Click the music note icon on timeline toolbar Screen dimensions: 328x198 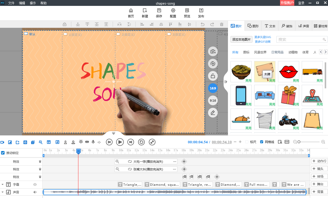(x=57, y=142)
